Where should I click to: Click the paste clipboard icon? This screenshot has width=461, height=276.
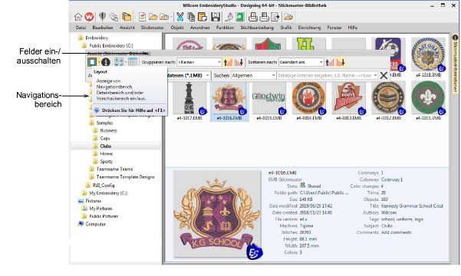pos(203,17)
